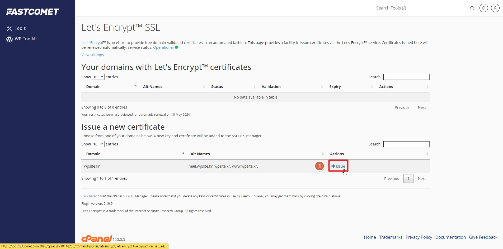Click Previous in issue table pagination
503x249 pixels.
click(391, 179)
